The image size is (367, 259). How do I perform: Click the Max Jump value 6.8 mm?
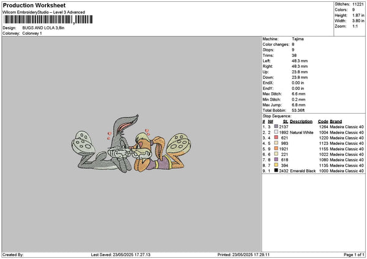point(298,105)
